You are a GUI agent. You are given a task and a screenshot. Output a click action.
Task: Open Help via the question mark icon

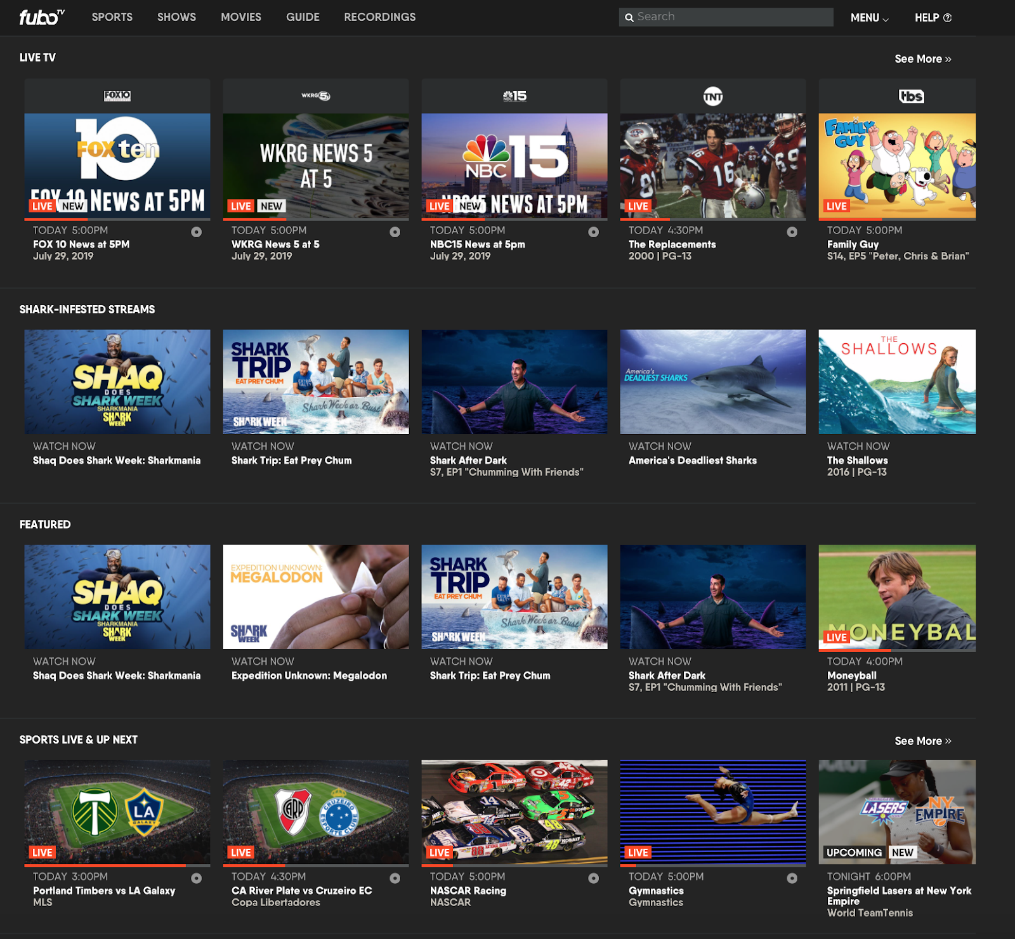948,18
